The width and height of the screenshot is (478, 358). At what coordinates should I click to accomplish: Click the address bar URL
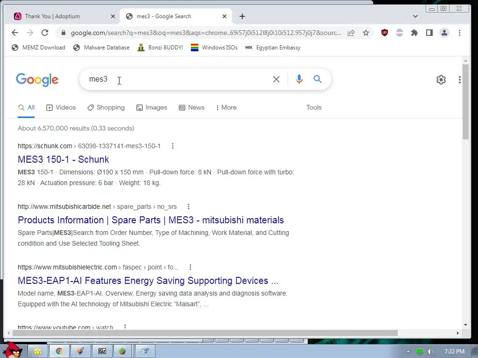coord(206,33)
